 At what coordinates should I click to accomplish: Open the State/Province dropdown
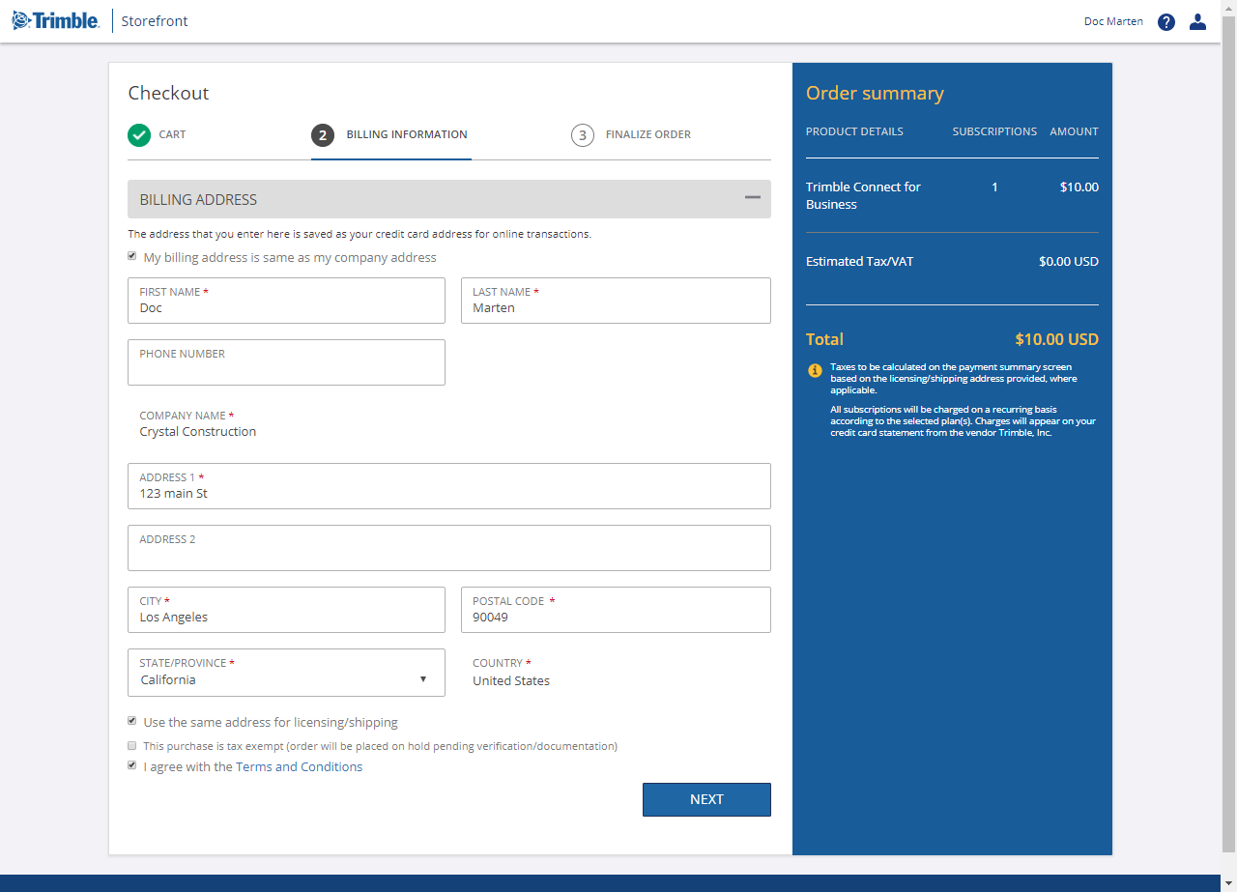point(286,673)
